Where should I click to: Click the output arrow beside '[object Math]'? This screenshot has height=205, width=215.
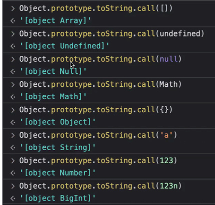pos(13,97)
